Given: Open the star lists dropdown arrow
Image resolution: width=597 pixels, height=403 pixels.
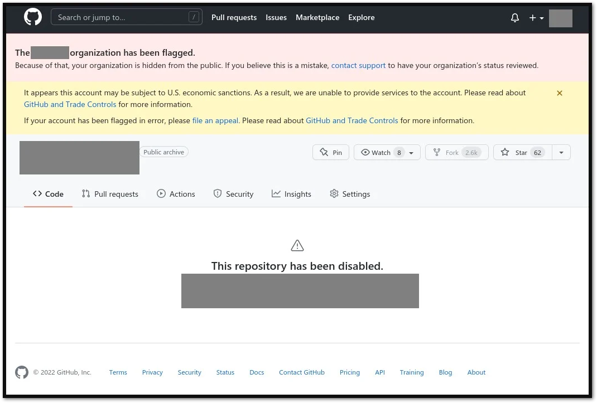Looking at the screenshot, I should [561, 152].
